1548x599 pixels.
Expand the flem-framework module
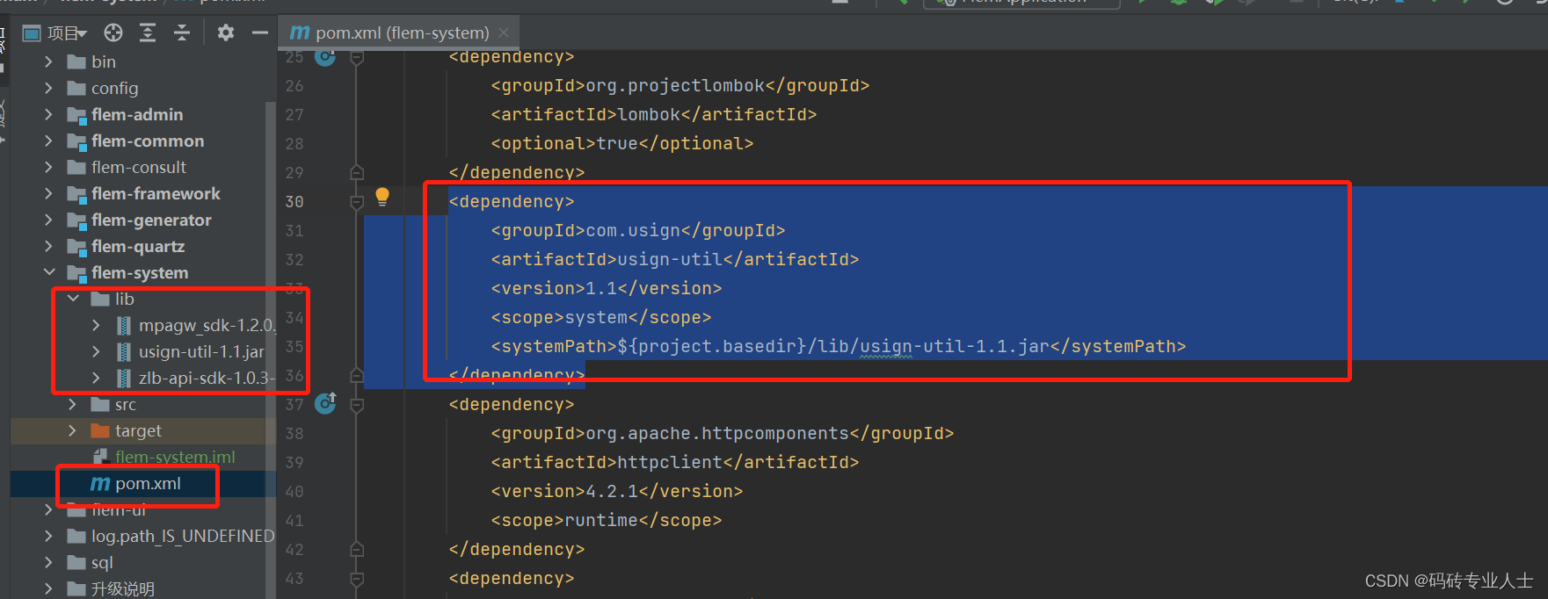[48, 194]
